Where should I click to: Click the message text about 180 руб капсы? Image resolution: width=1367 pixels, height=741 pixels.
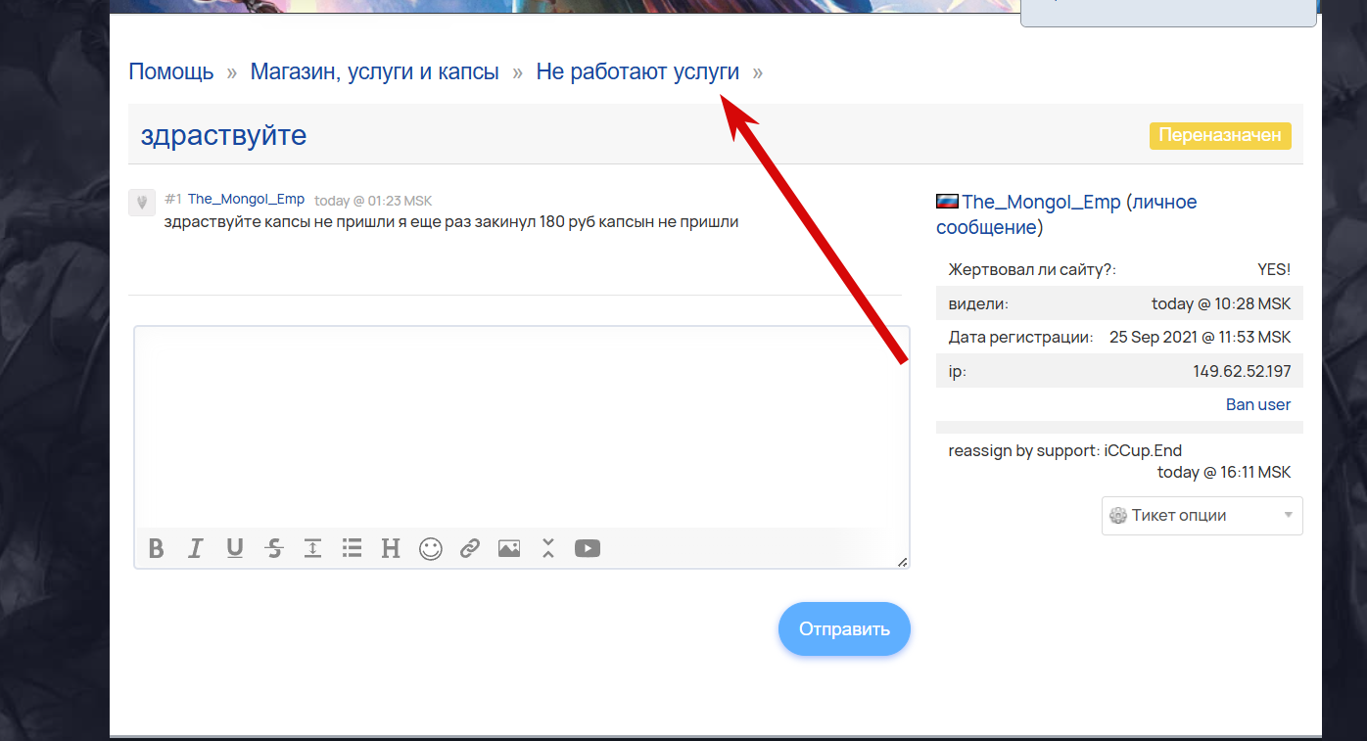pos(451,222)
